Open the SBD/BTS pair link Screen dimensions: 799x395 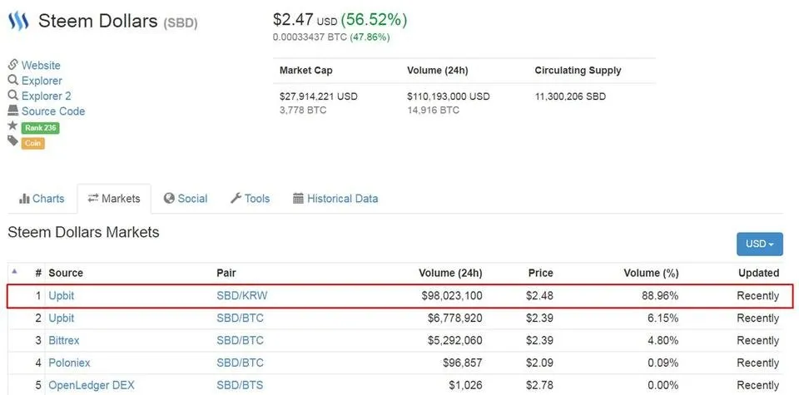coord(240,385)
